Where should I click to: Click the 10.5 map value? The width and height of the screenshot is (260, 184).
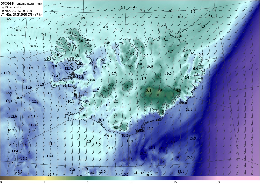click(71, 101)
